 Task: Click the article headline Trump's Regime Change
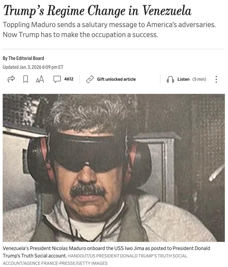click(97, 11)
